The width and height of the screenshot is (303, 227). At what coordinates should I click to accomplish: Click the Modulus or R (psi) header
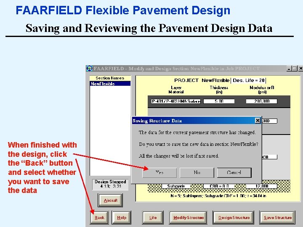pos(262,90)
